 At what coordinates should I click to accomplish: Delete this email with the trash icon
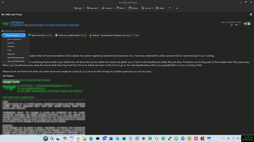(160, 8)
